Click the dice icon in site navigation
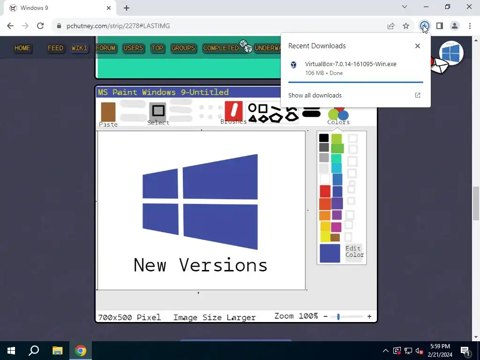This screenshot has width=480, height=360. coord(246,46)
